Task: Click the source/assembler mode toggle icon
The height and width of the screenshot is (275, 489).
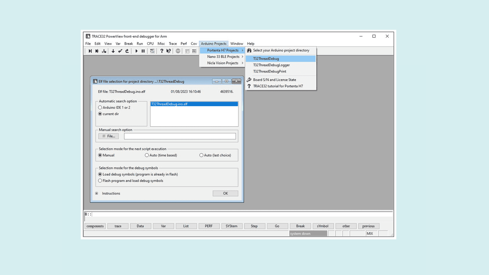Action: point(152,51)
